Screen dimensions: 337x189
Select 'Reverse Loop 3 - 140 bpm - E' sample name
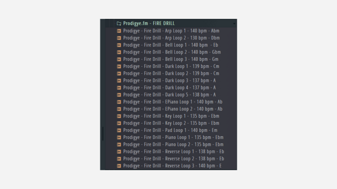pos(172,166)
